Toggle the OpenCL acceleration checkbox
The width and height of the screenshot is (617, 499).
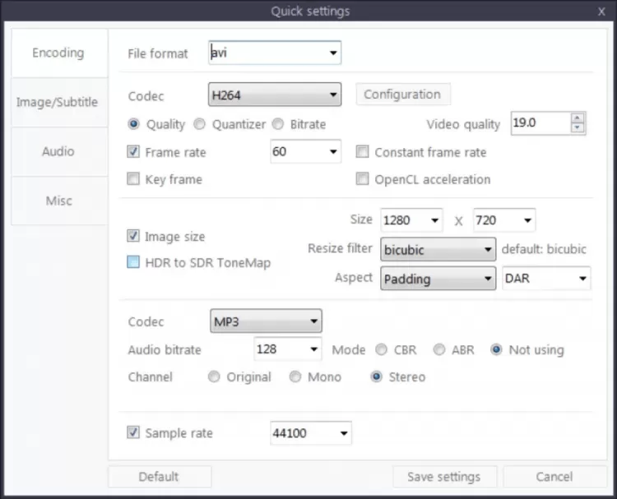[362, 179]
